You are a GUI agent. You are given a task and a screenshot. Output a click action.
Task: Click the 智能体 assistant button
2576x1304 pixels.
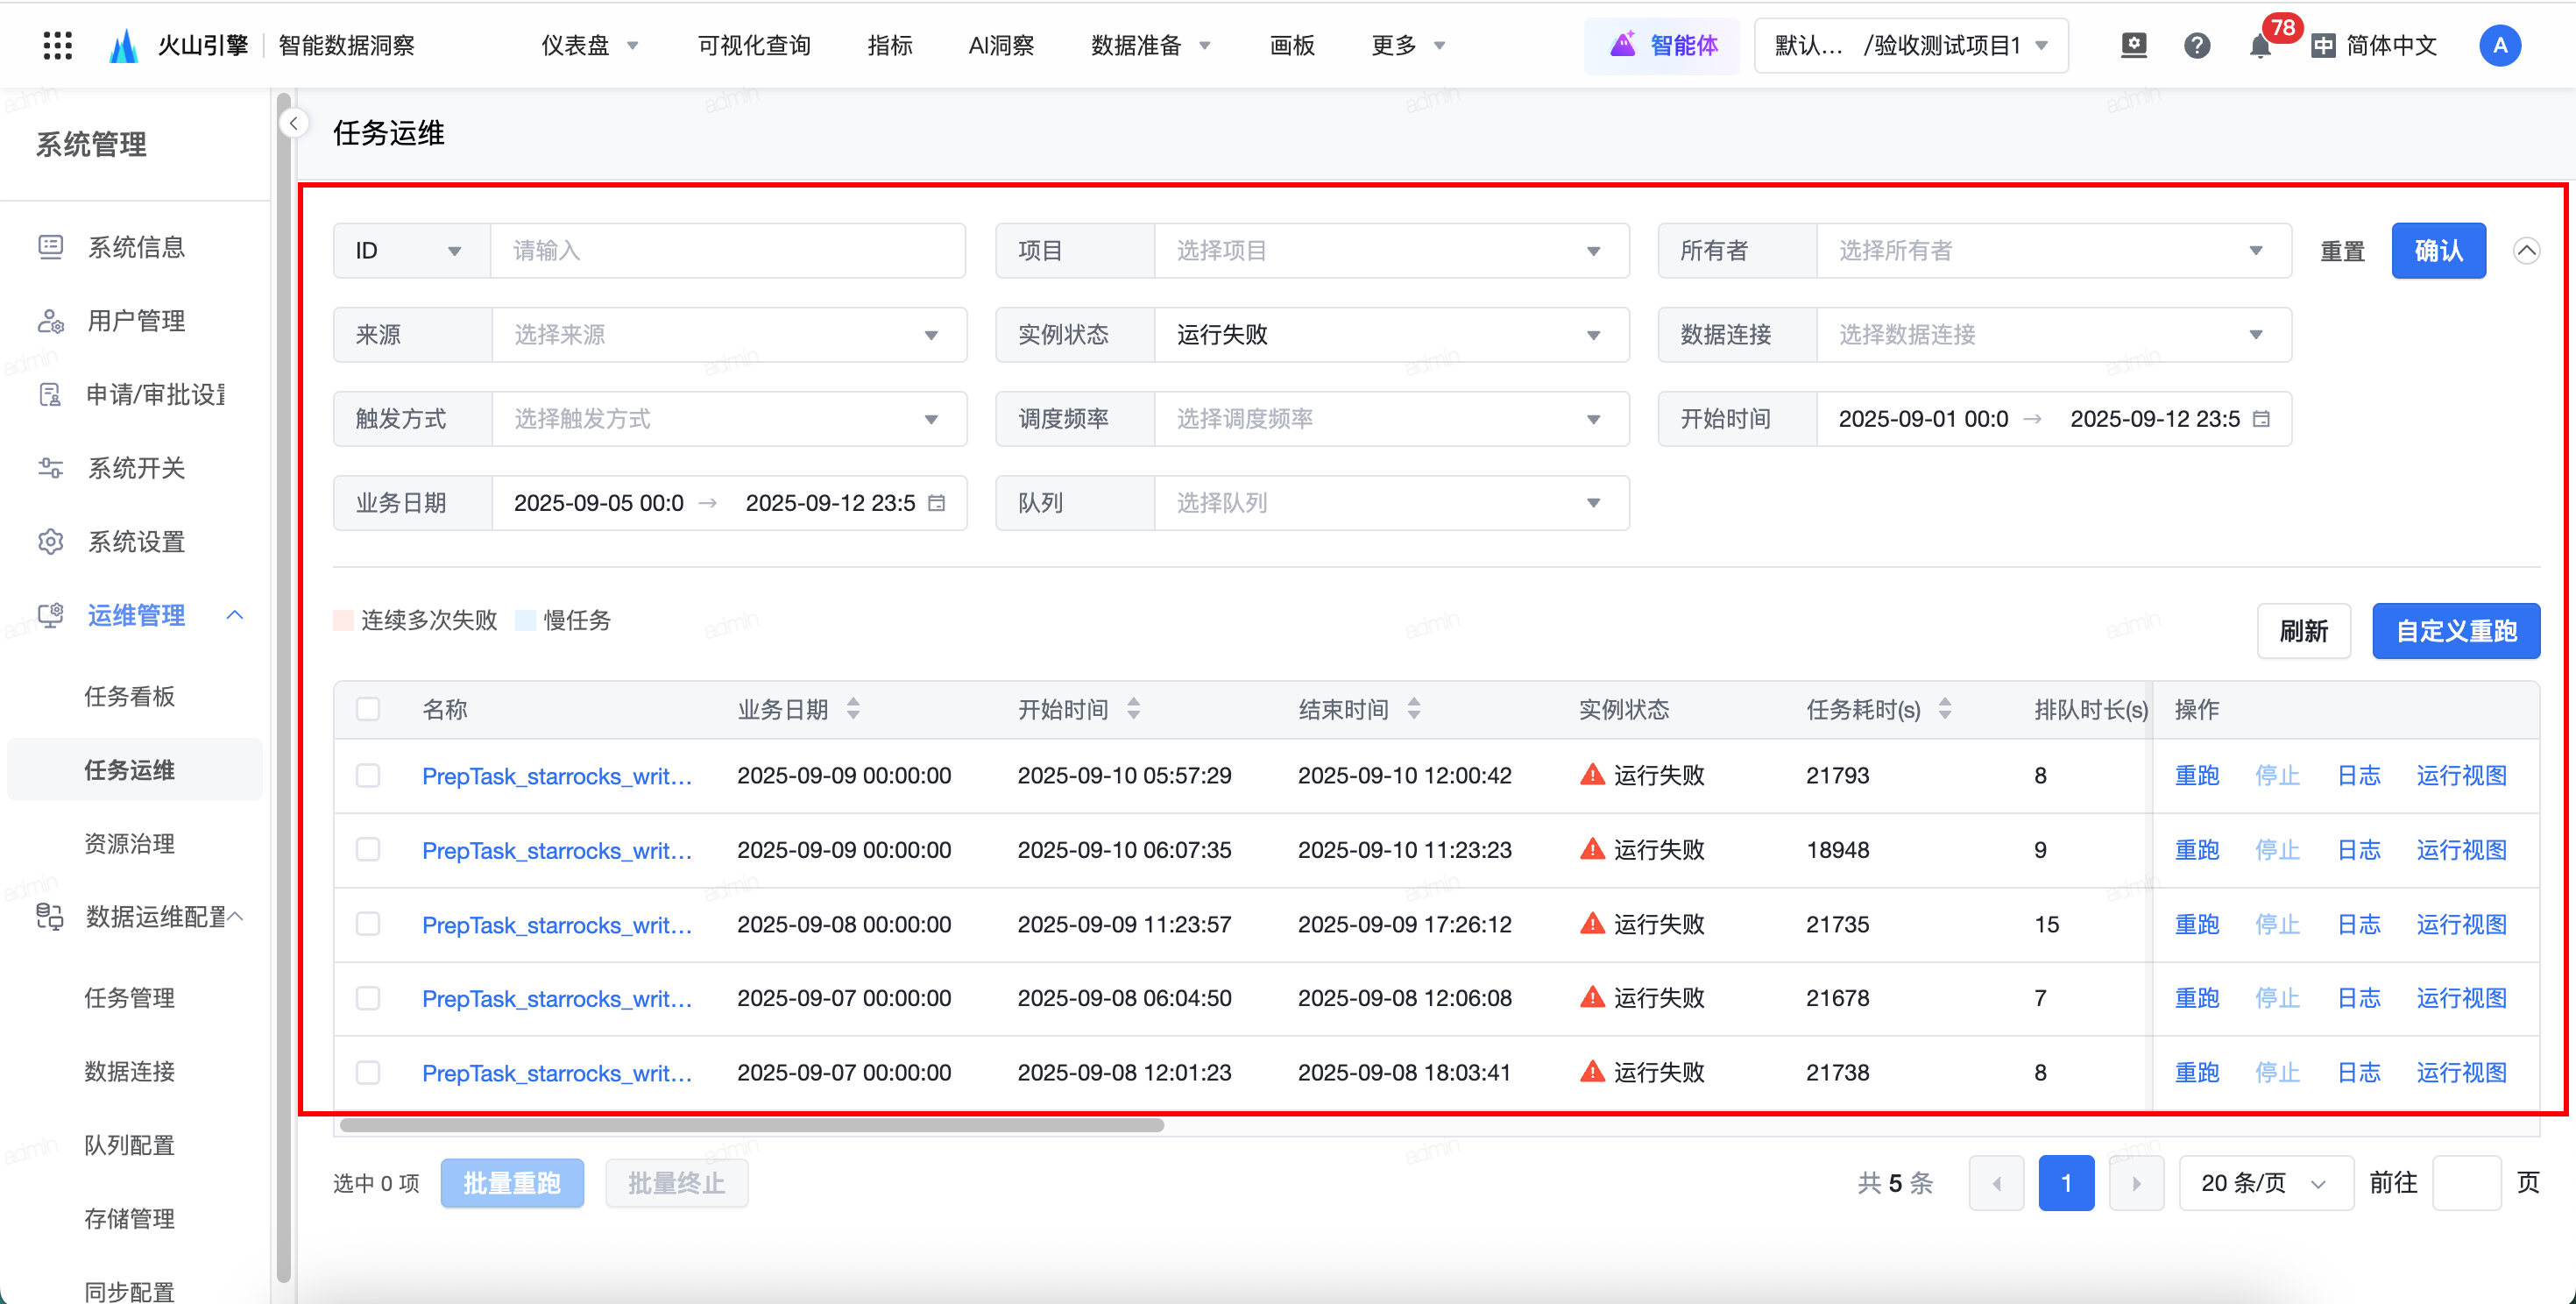[1664, 45]
